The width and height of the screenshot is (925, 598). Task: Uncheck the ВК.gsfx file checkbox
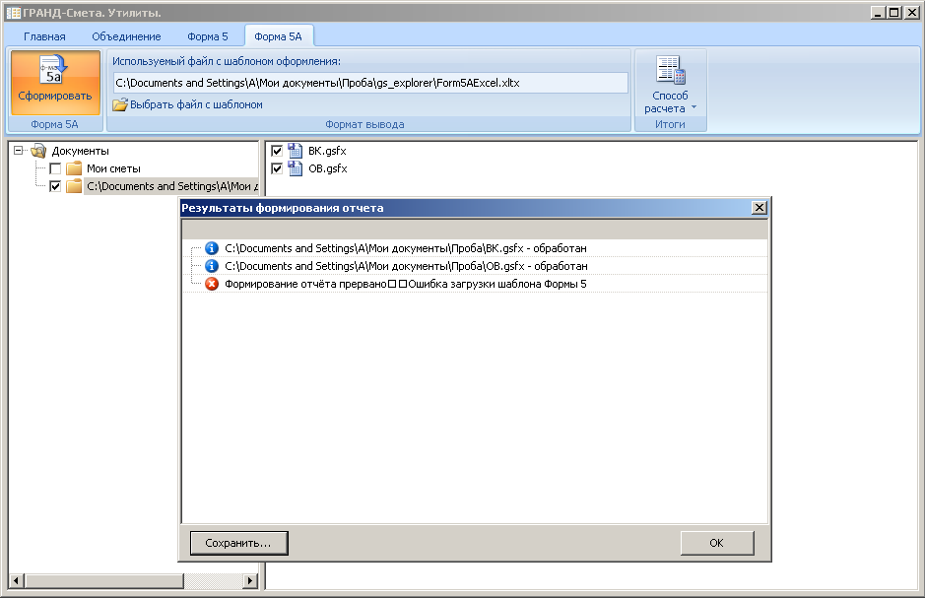click(x=277, y=151)
